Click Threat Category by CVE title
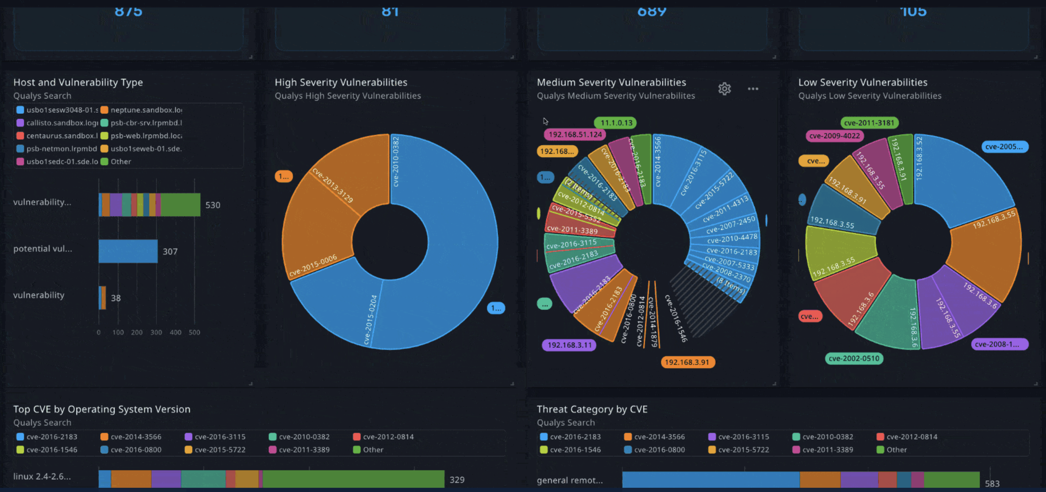The image size is (1046, 492). pos(592,409)
